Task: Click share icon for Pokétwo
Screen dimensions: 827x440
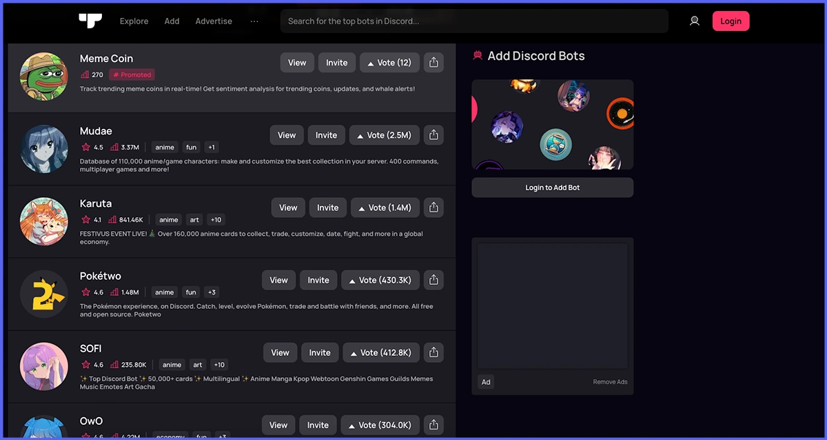Action: 433,280
